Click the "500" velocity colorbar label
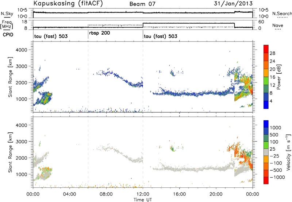292x202 pixels. pyautogui.click(x=275, y=135)
